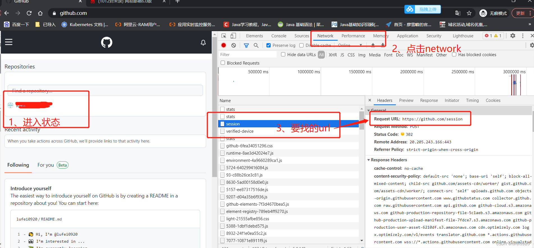Reload the page with the refresh icon
This screenshot has width=534, height=248.
pyautogui.click(x=29, y=13)
